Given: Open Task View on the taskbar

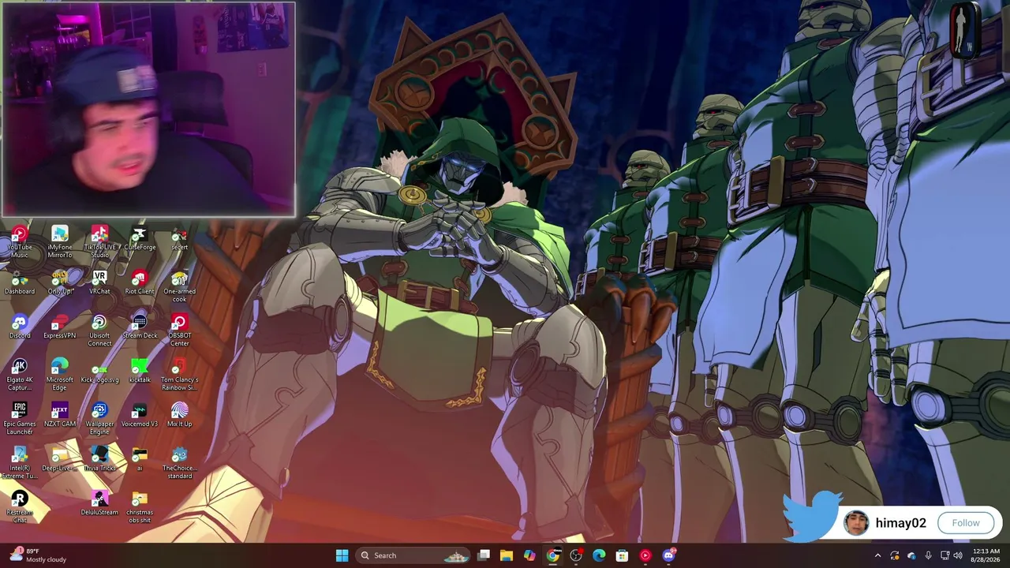Looking at the screenshot, I should (x=484, y=555).
